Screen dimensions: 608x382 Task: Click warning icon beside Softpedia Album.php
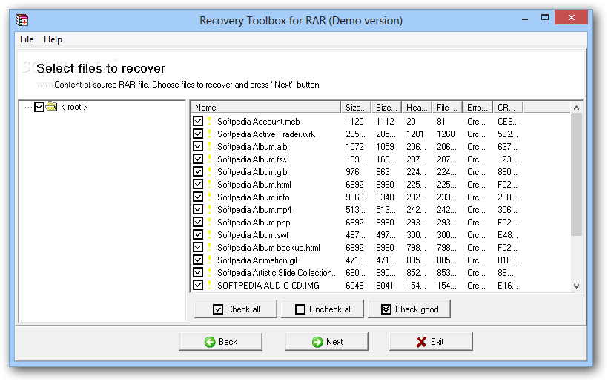[210, 223]
